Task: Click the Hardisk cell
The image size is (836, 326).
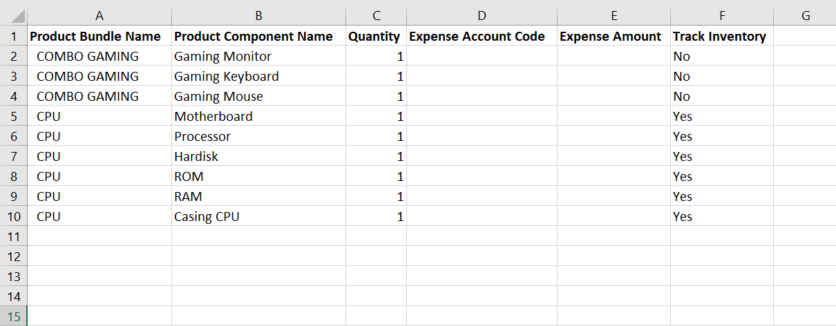Action: click(x=196, y=157)
